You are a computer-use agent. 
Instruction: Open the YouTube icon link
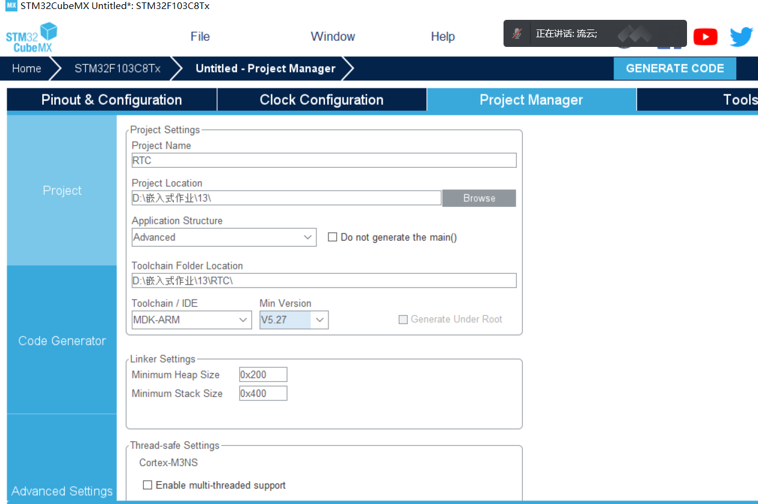[705, 37]
